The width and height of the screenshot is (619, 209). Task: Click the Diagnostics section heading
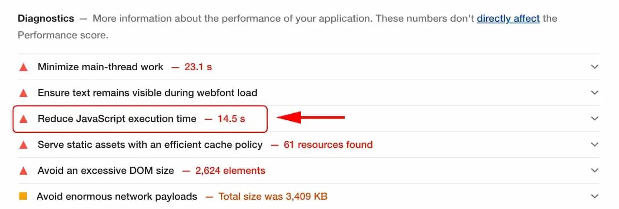tap(46, 19)
